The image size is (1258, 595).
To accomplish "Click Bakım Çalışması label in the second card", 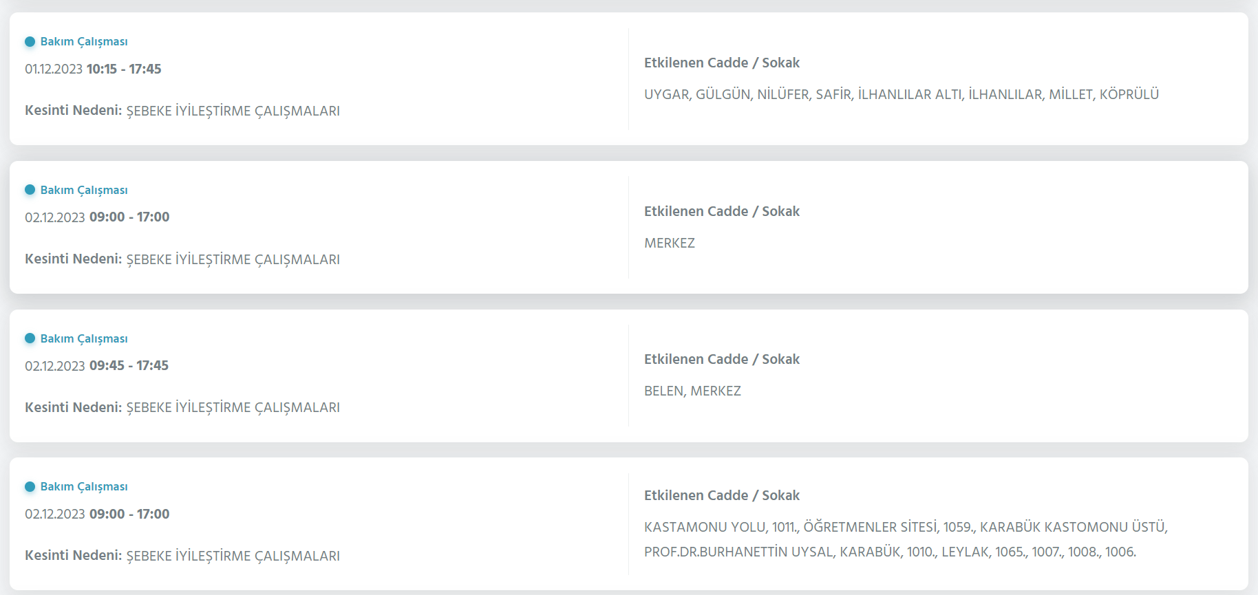I will (x=84, y=190).
